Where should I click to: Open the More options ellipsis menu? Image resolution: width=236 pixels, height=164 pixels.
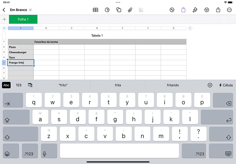point(229,10)
